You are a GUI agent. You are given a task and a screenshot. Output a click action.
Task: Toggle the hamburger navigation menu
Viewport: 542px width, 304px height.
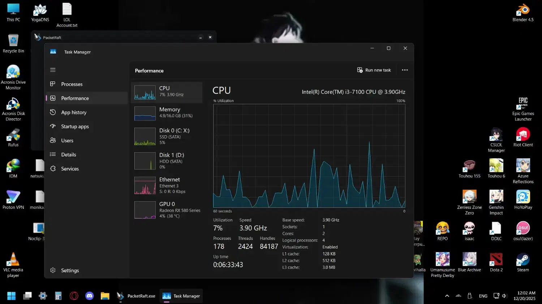tap(53, 70)
